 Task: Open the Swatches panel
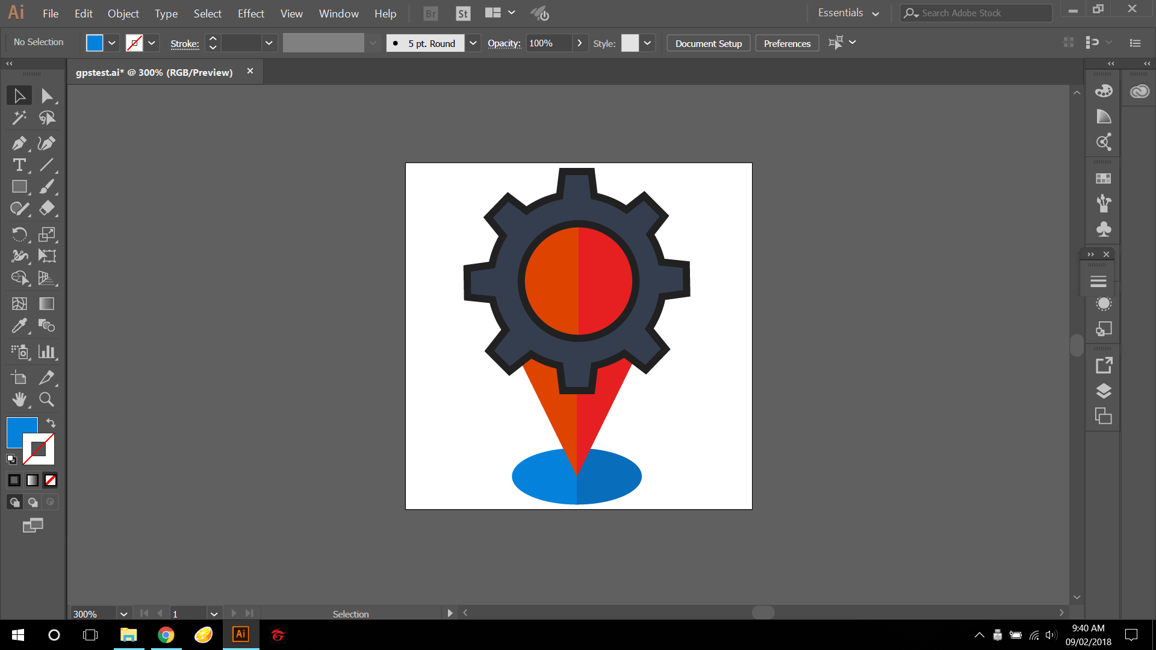pos(1104,178)
